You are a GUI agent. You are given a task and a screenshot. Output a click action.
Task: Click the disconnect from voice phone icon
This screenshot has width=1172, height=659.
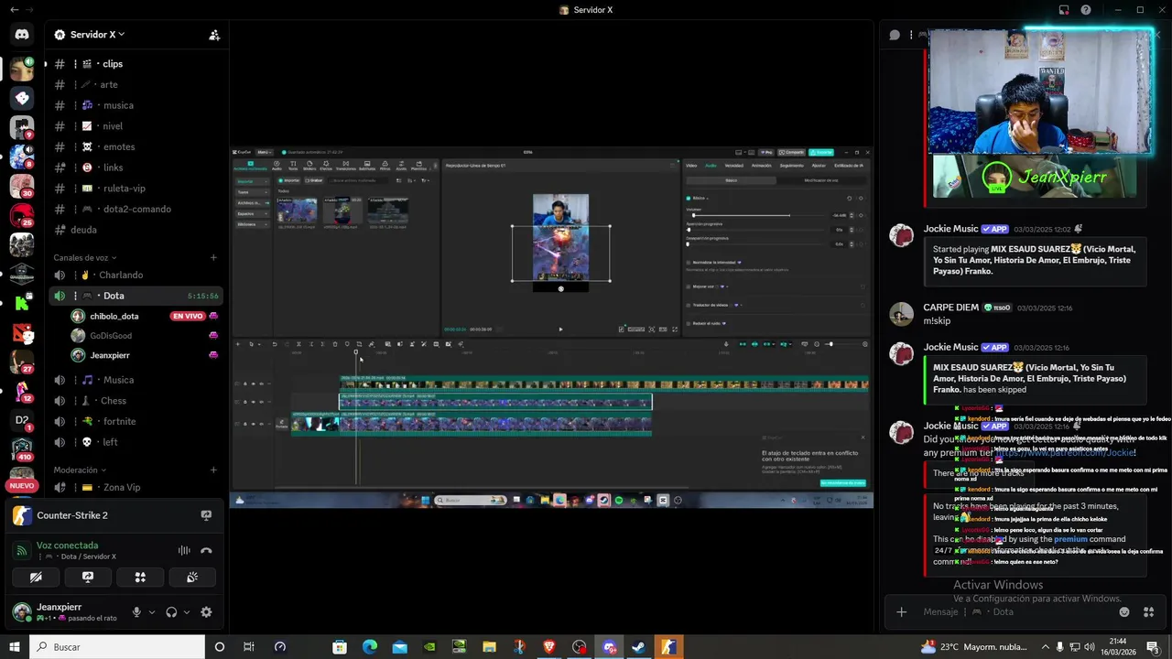coord(206,550)
